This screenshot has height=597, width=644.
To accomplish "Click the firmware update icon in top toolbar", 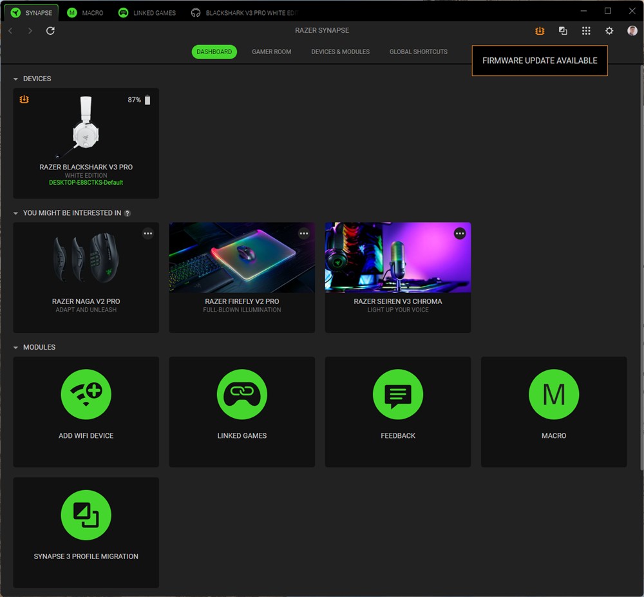I will point(540,31).
